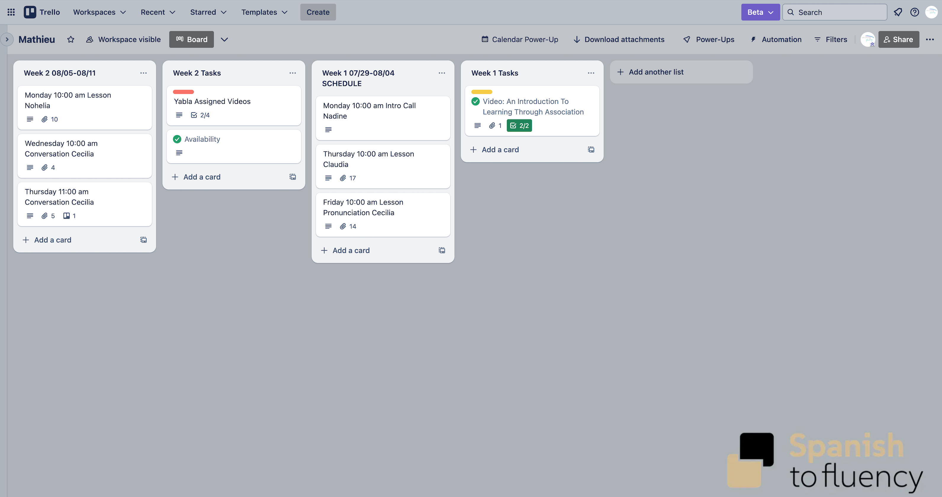Click the board member avatar beside Share

tap(868, 39)
